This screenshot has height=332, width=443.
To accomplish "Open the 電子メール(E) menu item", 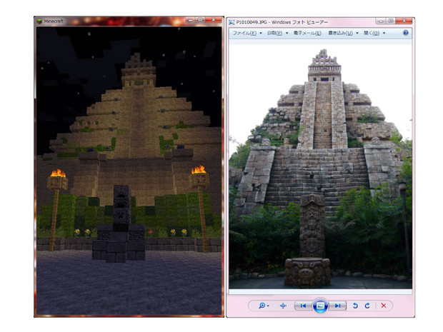I will pyautogui.click(x=307, y=33).
